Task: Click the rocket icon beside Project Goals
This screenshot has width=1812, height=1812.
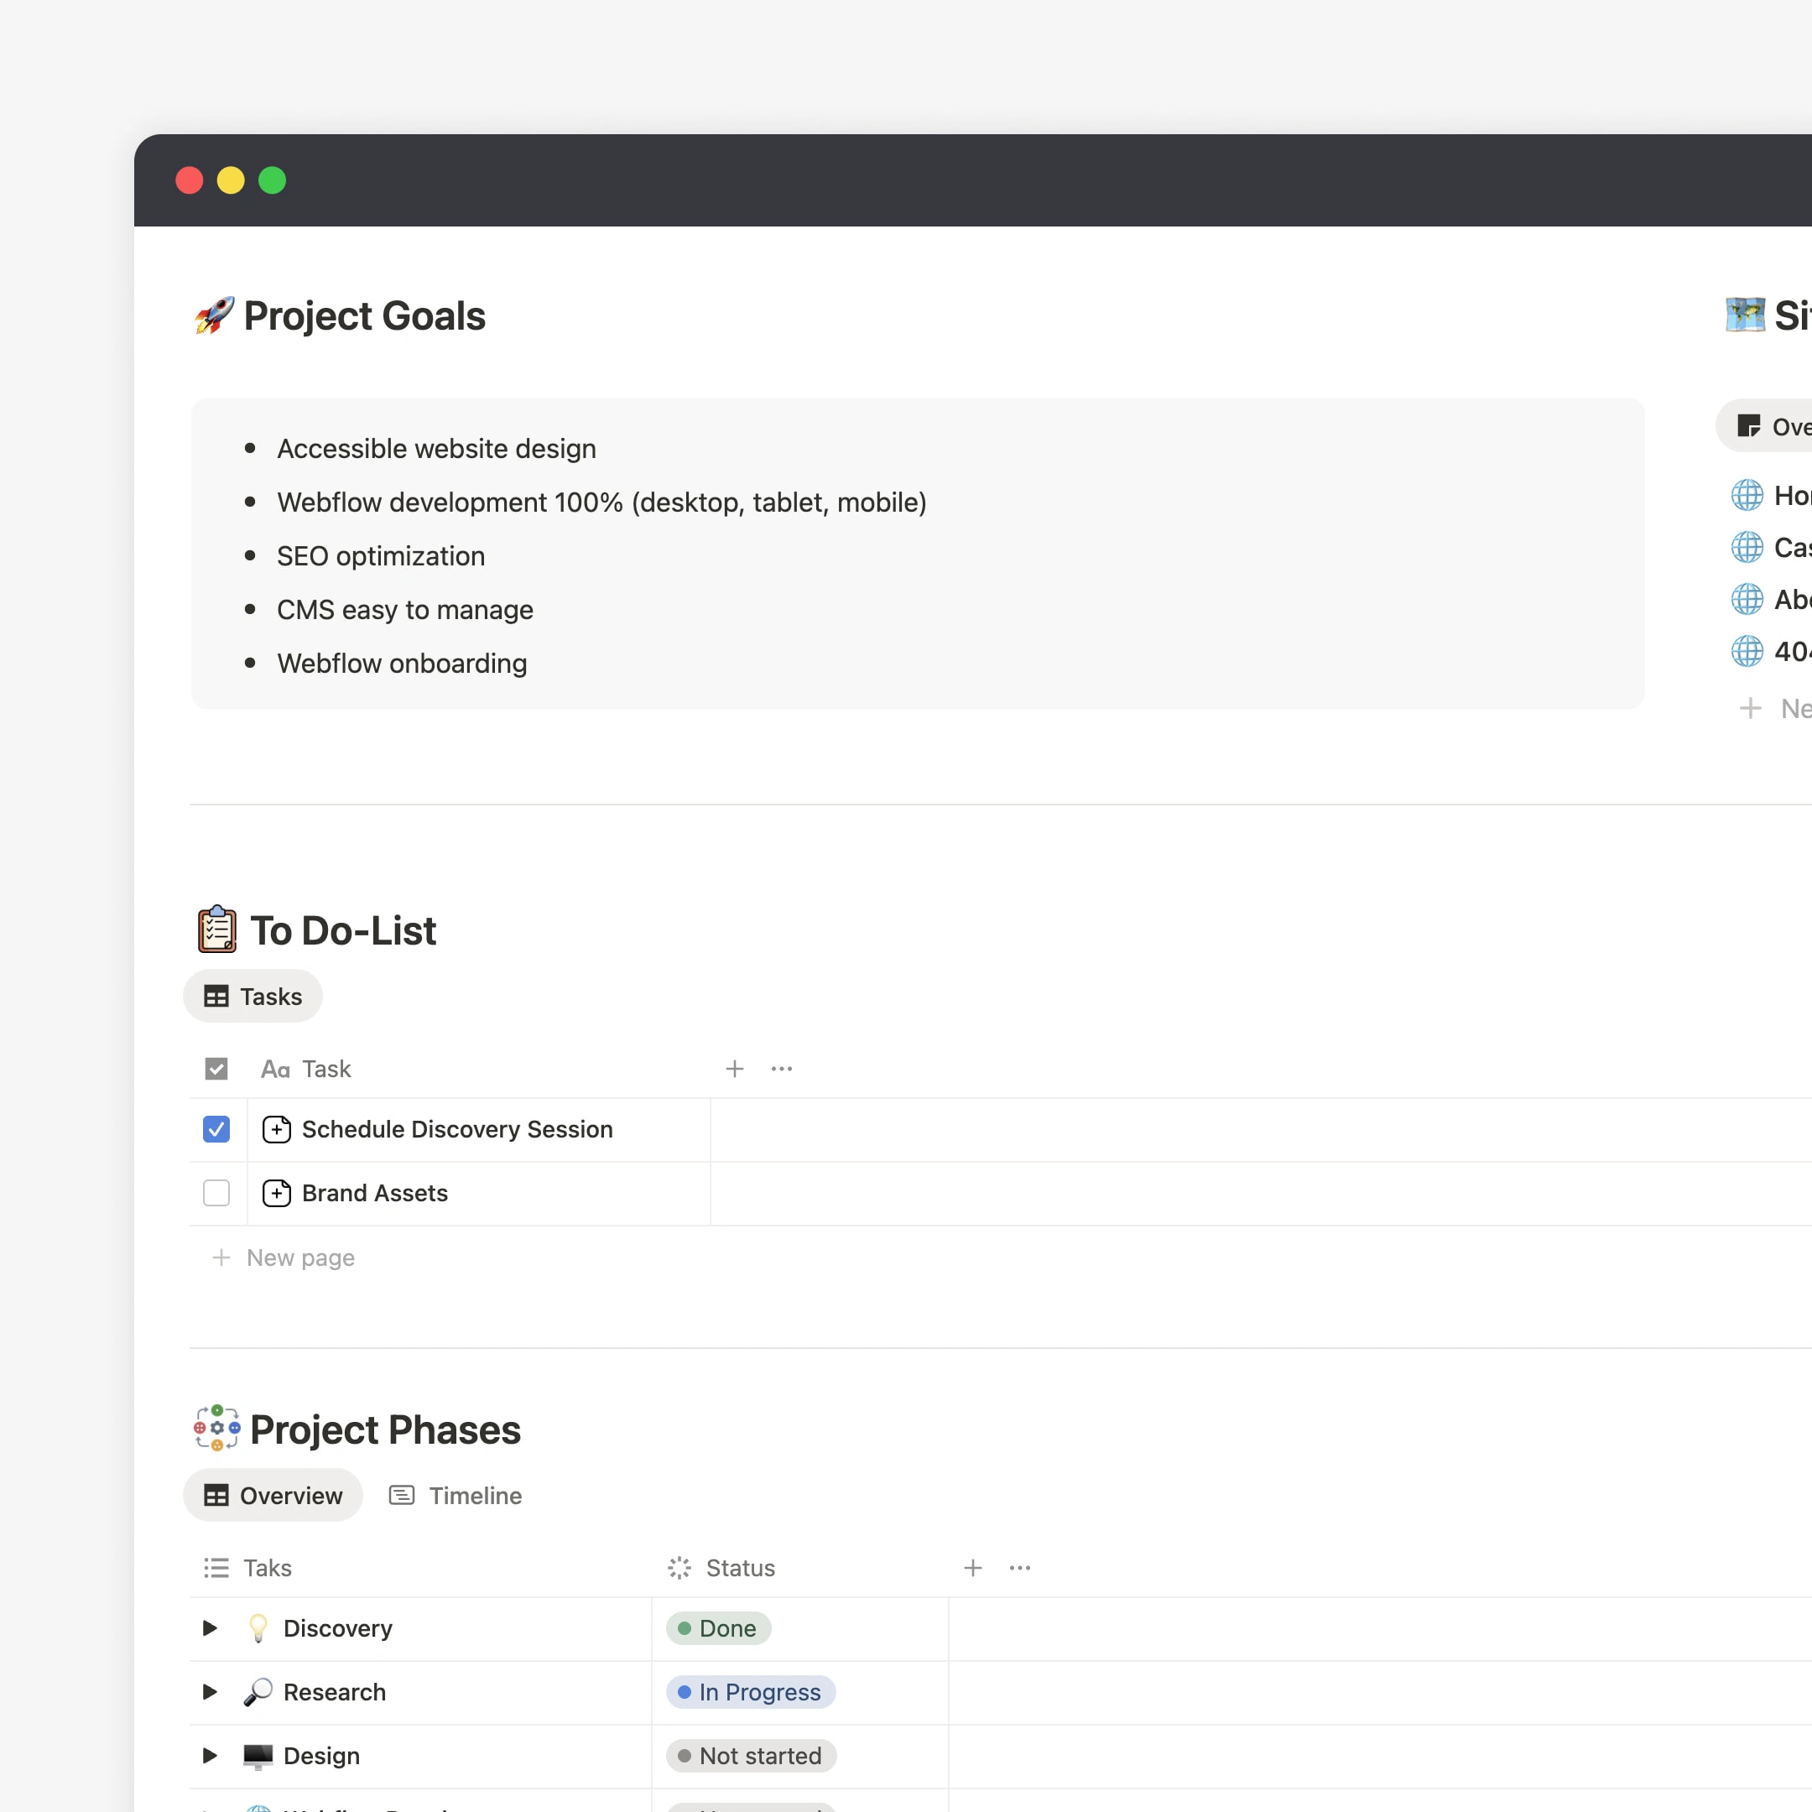Action: coord(214,316)
